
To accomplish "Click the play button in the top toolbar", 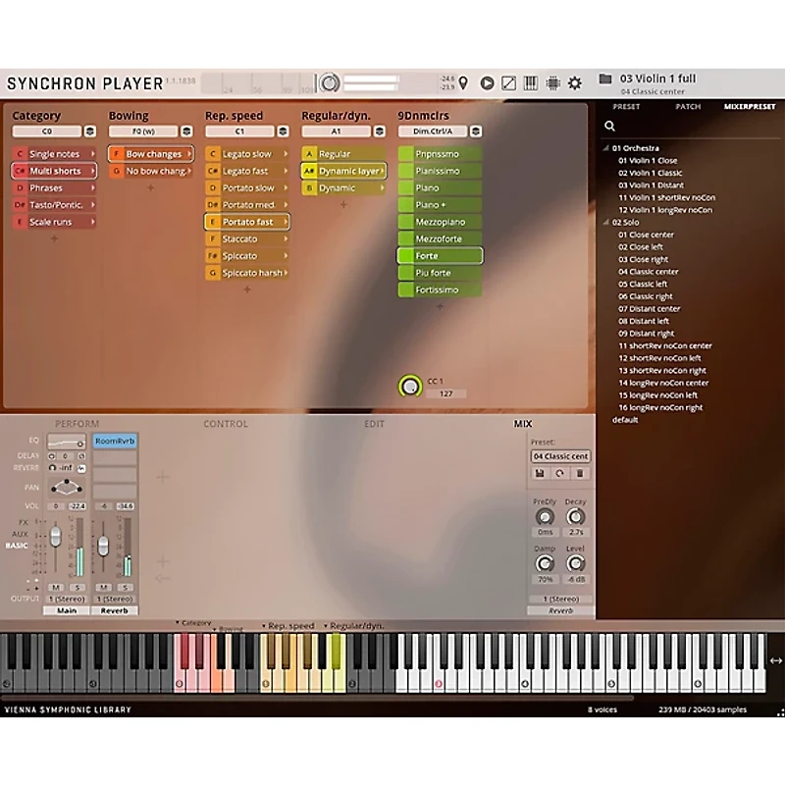I will coord(487,83).
